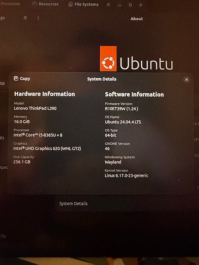Open the File Systems tab
Image resolution: width=199 pixels, height=265 pixels.
[x=83, y=5]
